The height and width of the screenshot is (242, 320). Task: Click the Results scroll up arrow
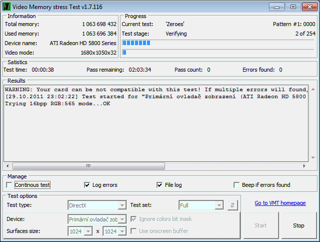click(x=313, y=89)
